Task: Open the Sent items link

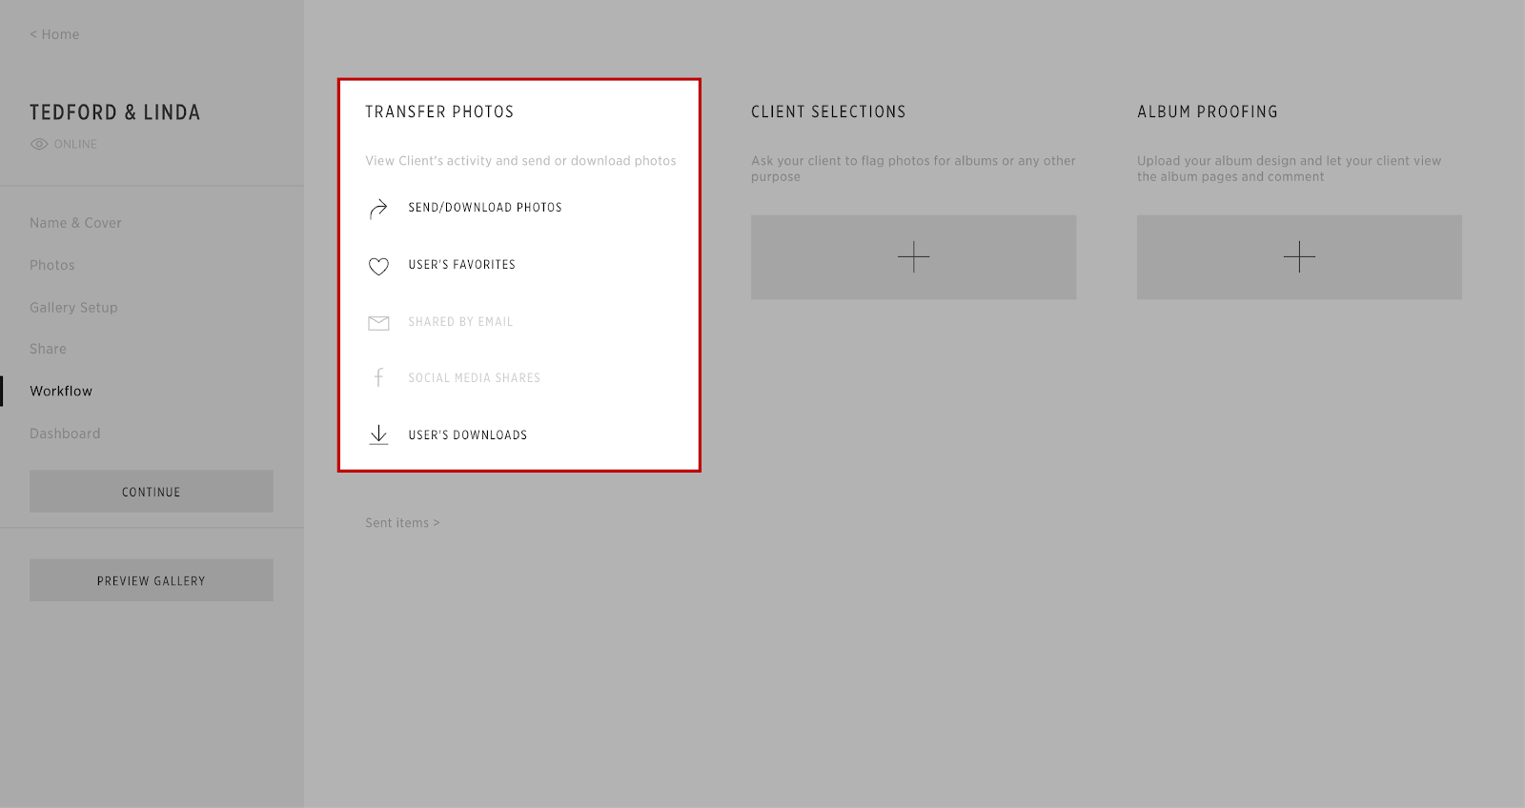Action: click(x=402, y=523)
